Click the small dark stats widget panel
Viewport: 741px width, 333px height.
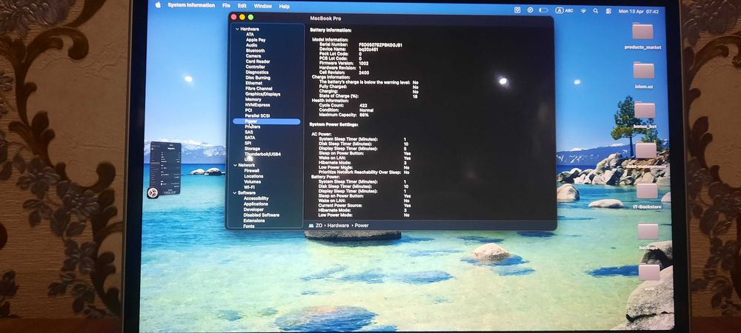[165, 167]
